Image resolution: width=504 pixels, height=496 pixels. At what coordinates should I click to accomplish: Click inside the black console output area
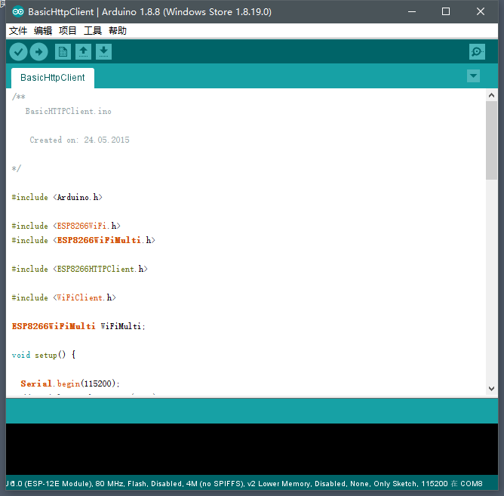click(252, 449)
